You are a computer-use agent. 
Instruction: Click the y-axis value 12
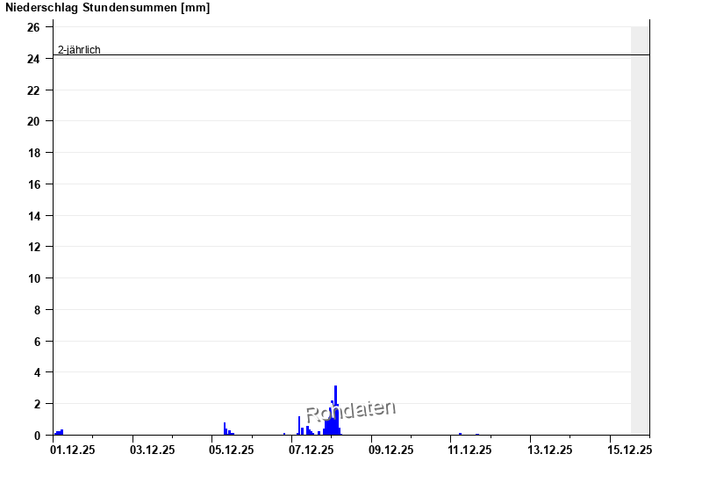[x=33, y=247]
